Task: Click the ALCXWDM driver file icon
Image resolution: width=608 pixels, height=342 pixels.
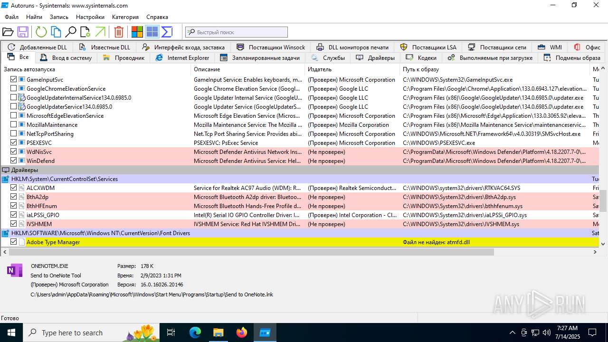Action: [22, 188]
